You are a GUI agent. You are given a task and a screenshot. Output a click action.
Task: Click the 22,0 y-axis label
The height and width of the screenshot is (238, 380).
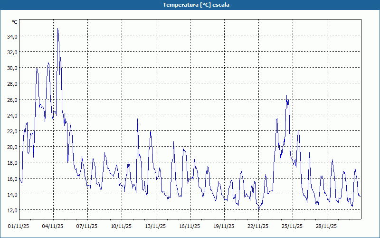pos(12,131)
